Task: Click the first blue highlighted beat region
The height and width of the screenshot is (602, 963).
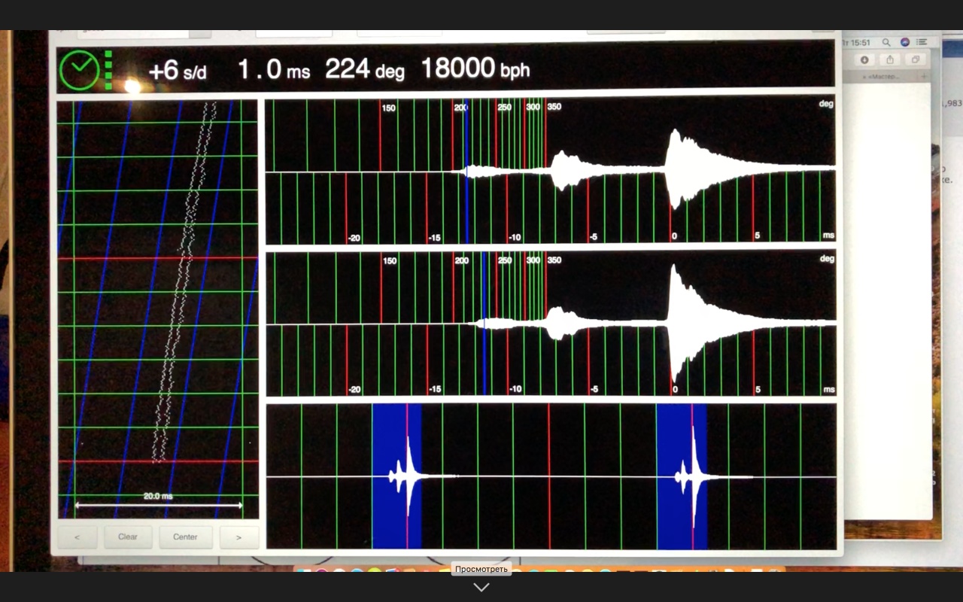Action: point(396,476)
